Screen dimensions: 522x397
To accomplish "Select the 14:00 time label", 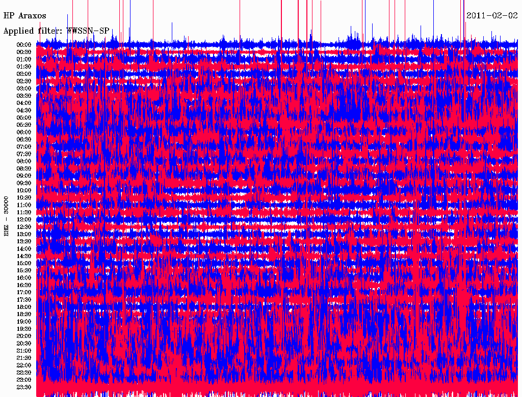I will click(24, 249).
